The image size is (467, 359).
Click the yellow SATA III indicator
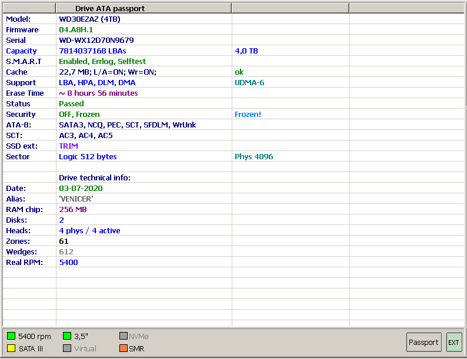(11, 348)
